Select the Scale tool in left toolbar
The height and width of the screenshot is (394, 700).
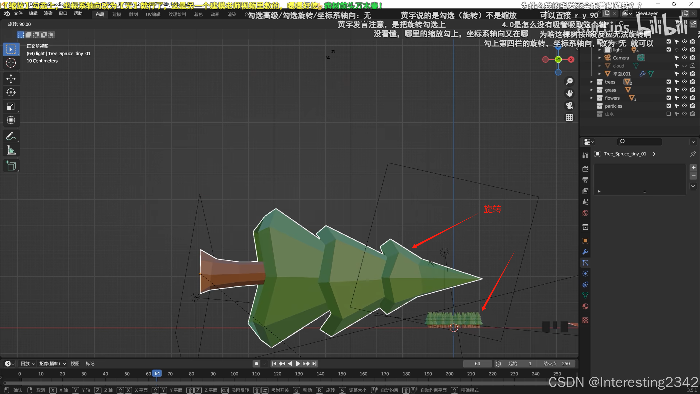[x=11, y=106]
